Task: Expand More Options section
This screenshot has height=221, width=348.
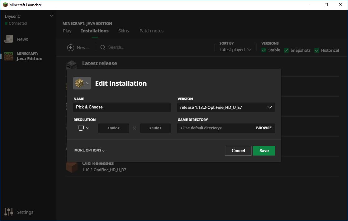Action: point(90,150)
